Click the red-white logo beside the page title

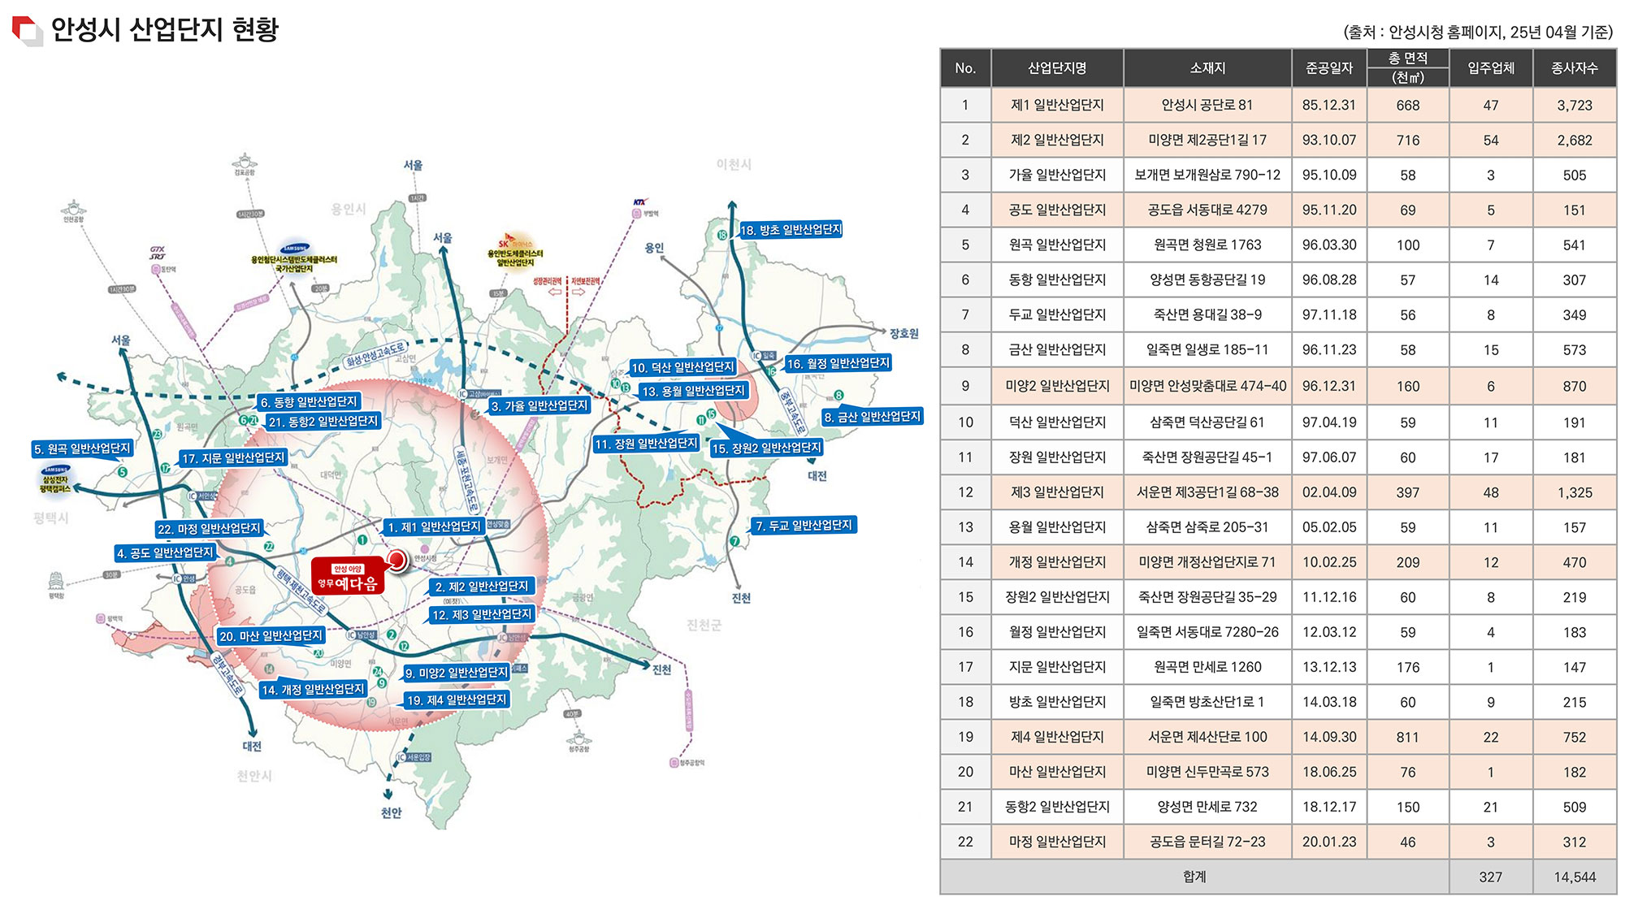27,30
